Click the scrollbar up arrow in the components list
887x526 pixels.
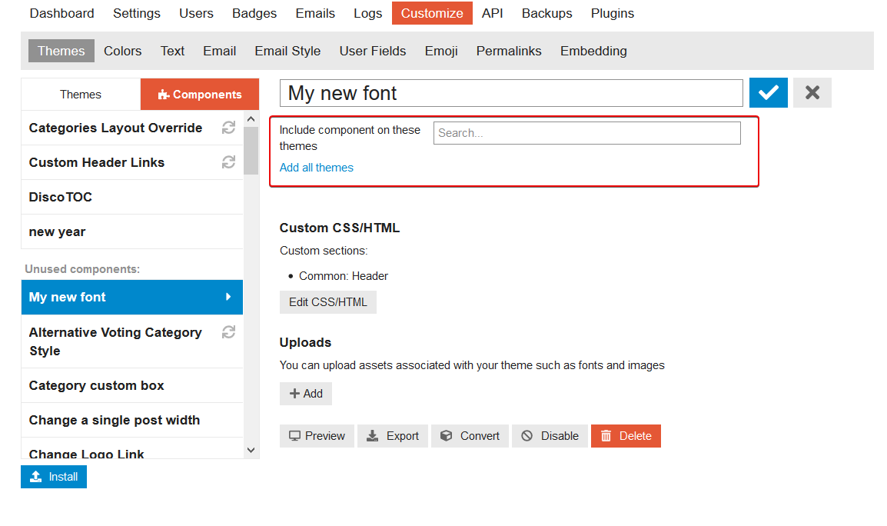click(x=251, y=119)
